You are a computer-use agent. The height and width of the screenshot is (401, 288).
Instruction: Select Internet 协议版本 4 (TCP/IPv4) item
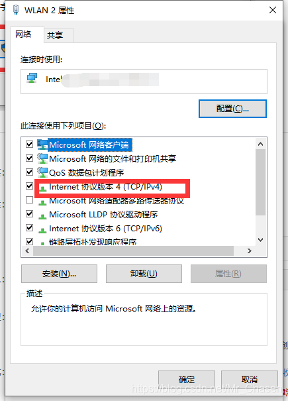[x=105, y=187]
